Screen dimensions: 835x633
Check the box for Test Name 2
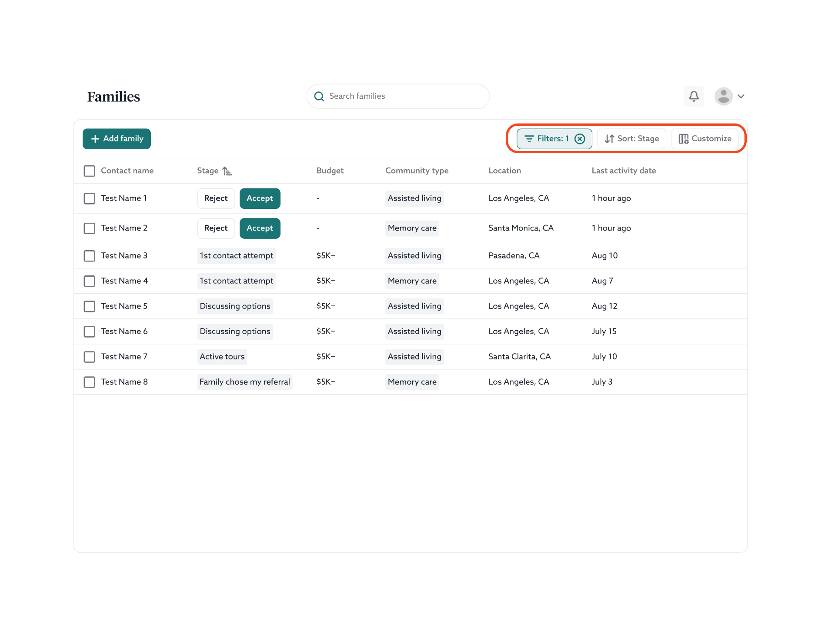pyautogui.click(x=90, y=228)
